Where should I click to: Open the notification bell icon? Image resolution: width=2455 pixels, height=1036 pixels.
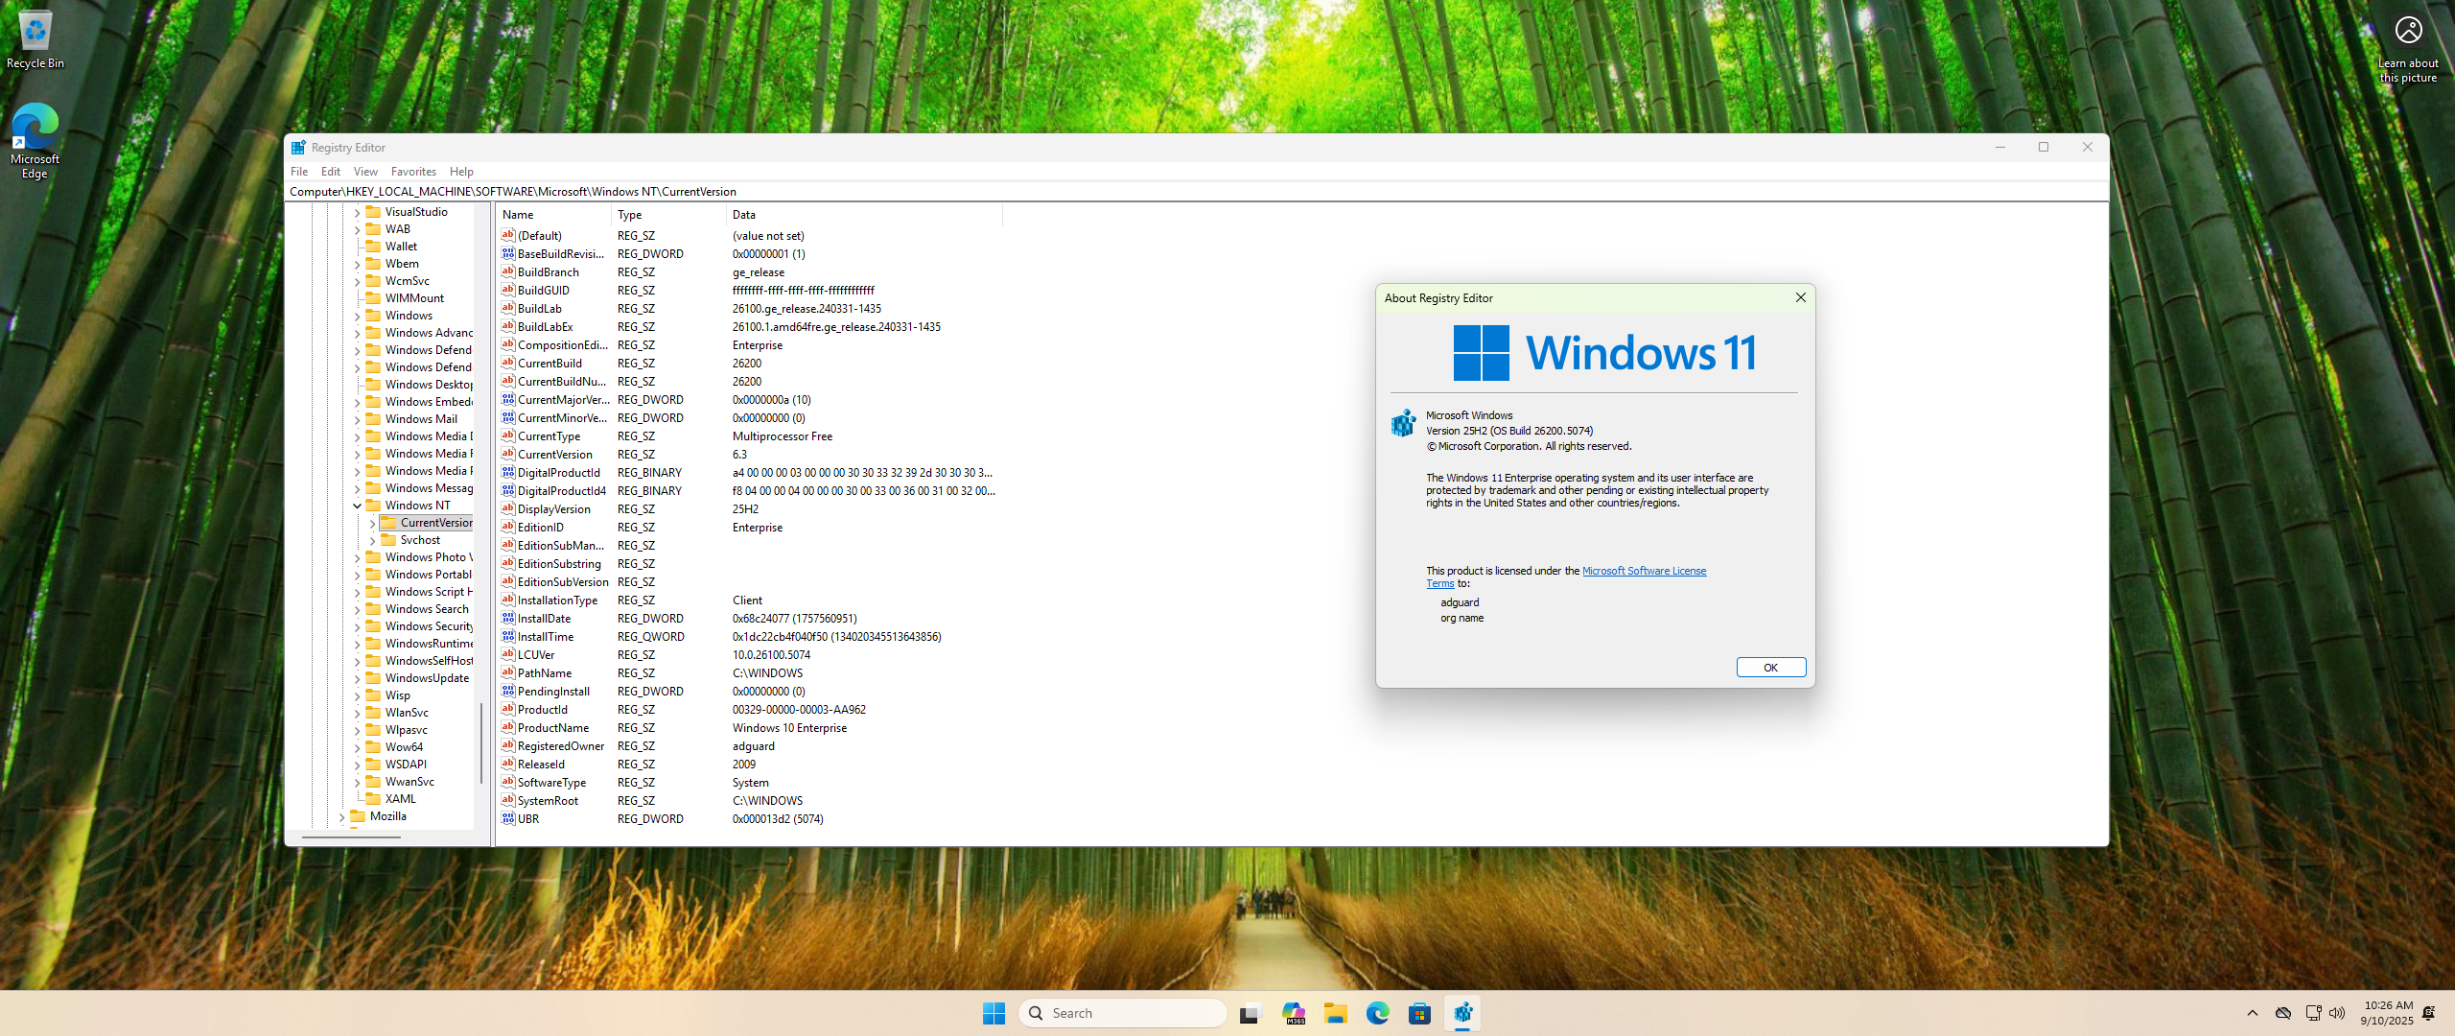pyautogui.click(x=2429, y=1013)
